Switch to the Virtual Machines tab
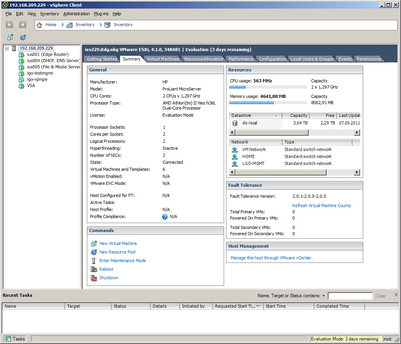The width and height of the screenshot is (401, 344). 163,59
